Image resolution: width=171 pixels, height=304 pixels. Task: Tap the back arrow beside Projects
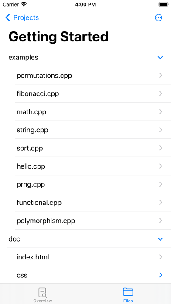8,17
